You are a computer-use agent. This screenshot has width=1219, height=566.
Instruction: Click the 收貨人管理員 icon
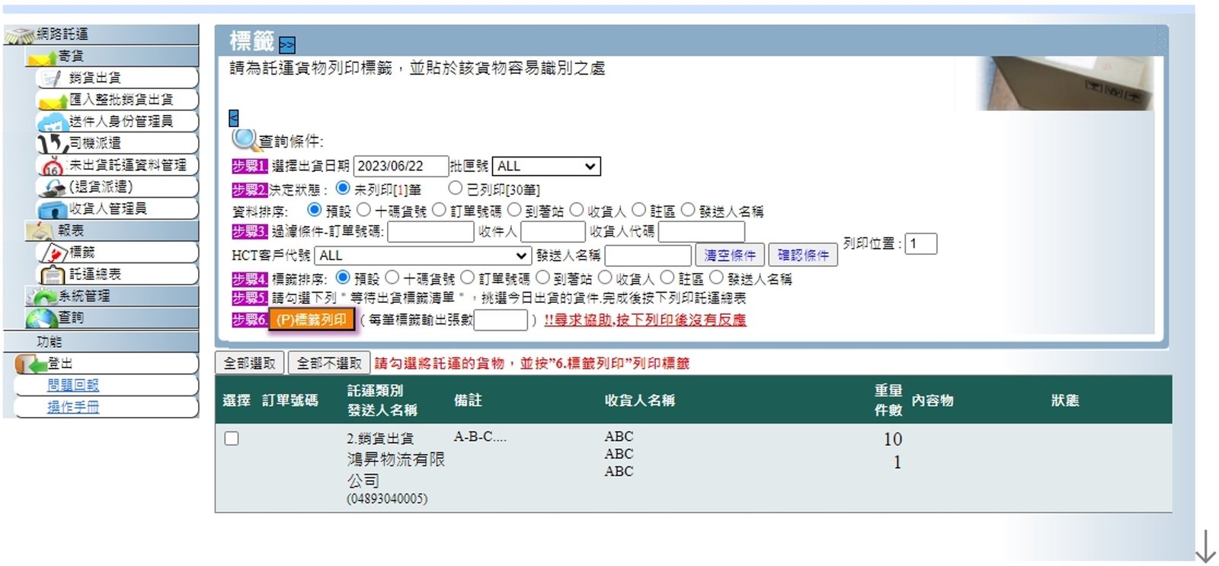[x=53, y=209]
